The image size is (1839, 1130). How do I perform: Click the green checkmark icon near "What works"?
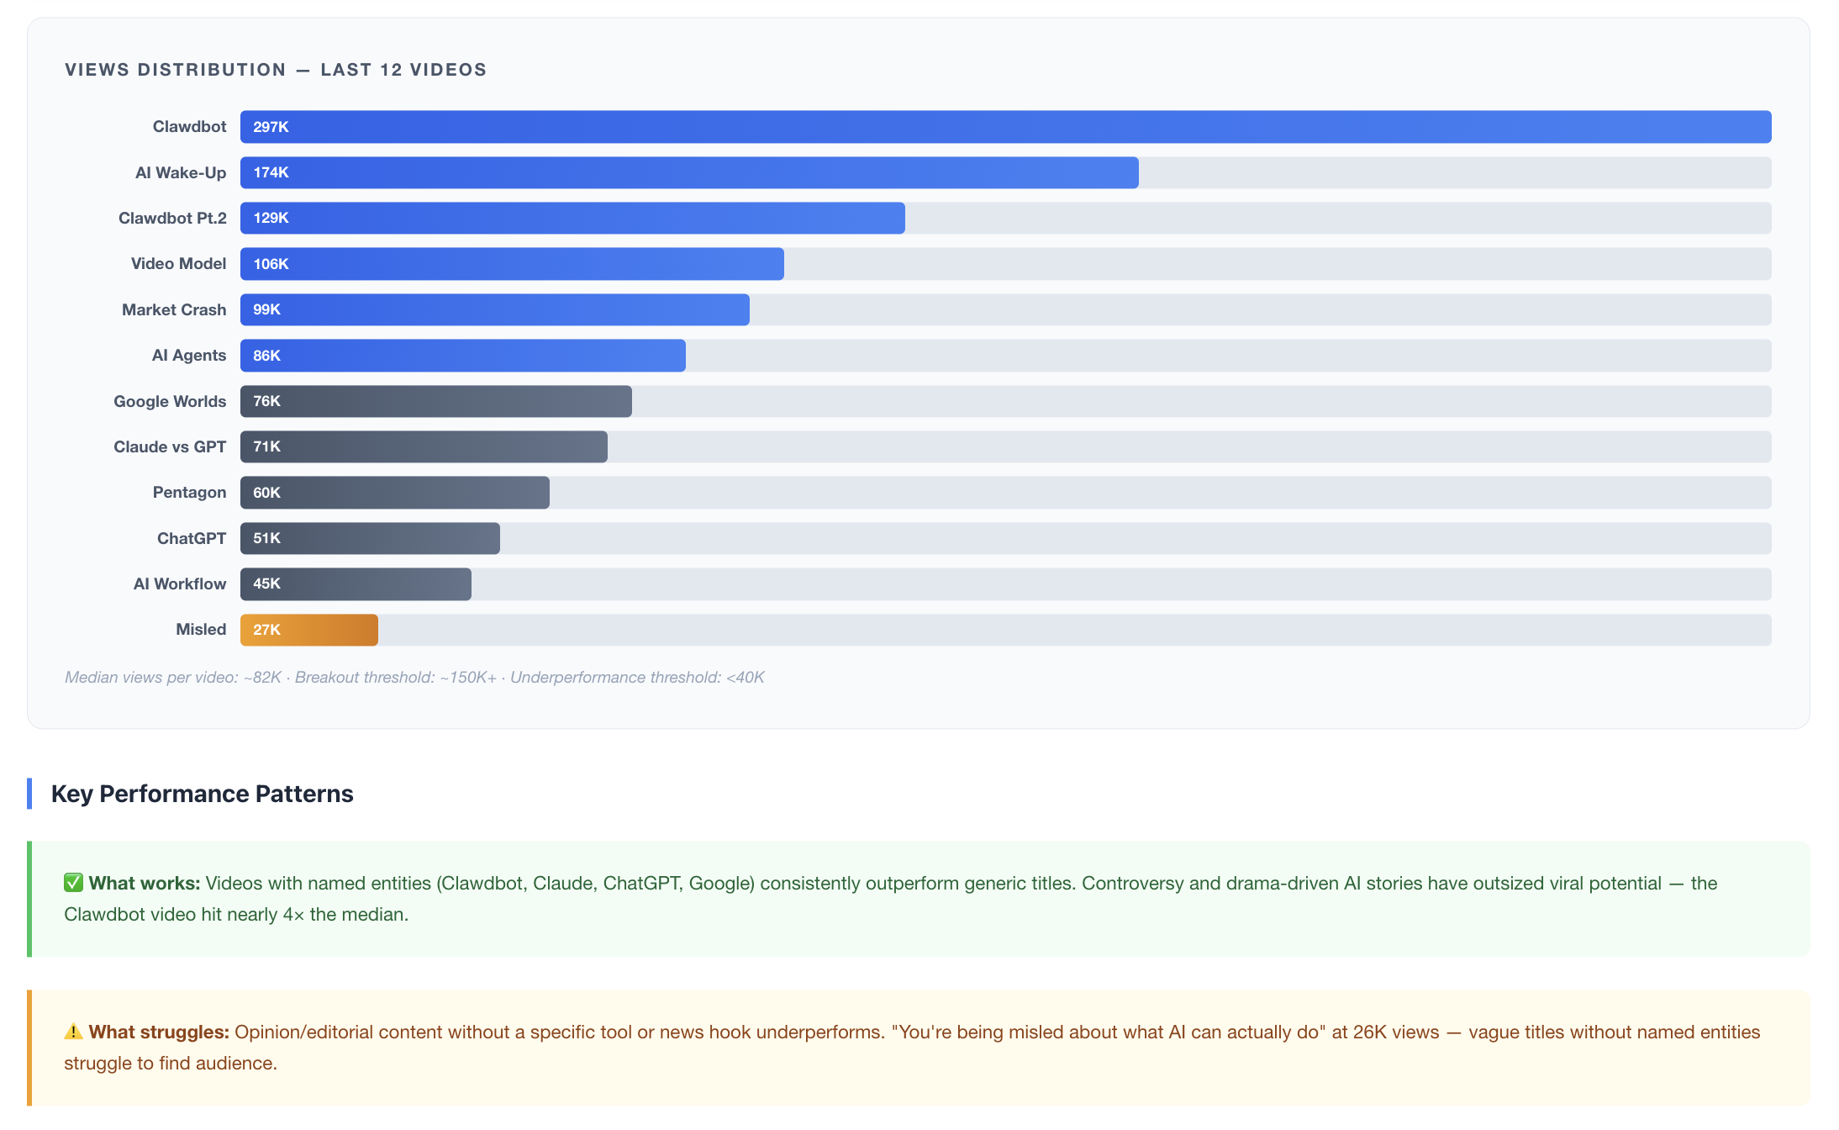pos(73,883)
